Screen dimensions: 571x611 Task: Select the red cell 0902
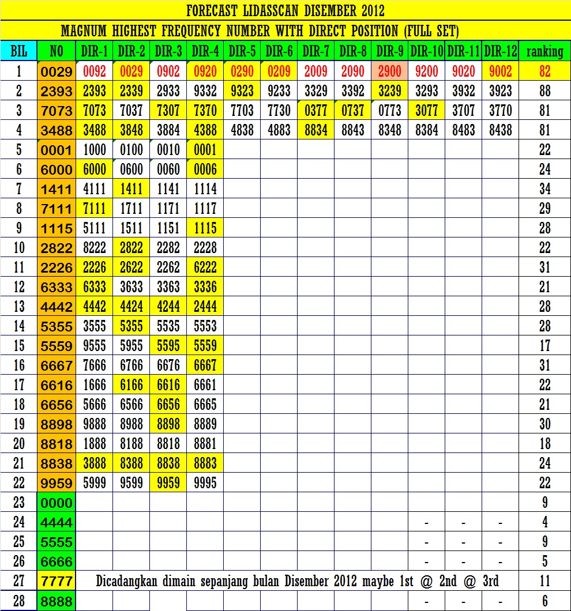click(x=168, y=71)
